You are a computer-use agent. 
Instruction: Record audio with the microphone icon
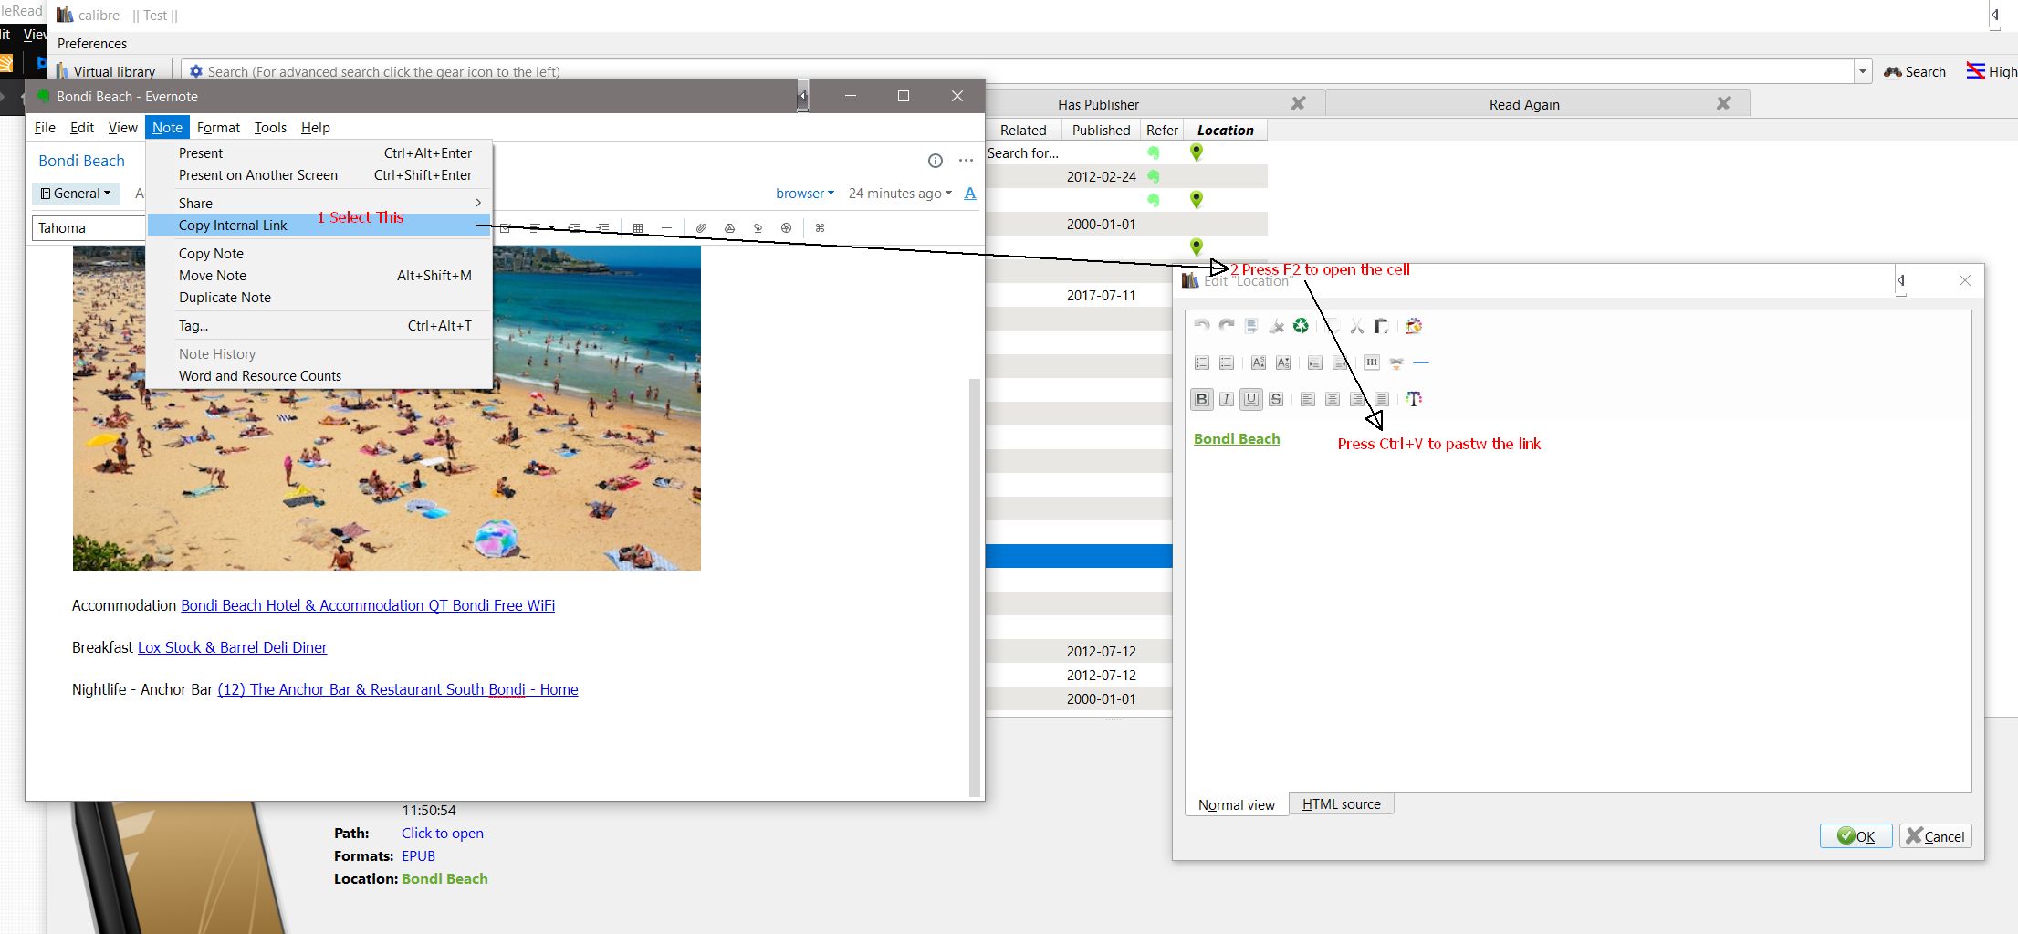point(758,228)
